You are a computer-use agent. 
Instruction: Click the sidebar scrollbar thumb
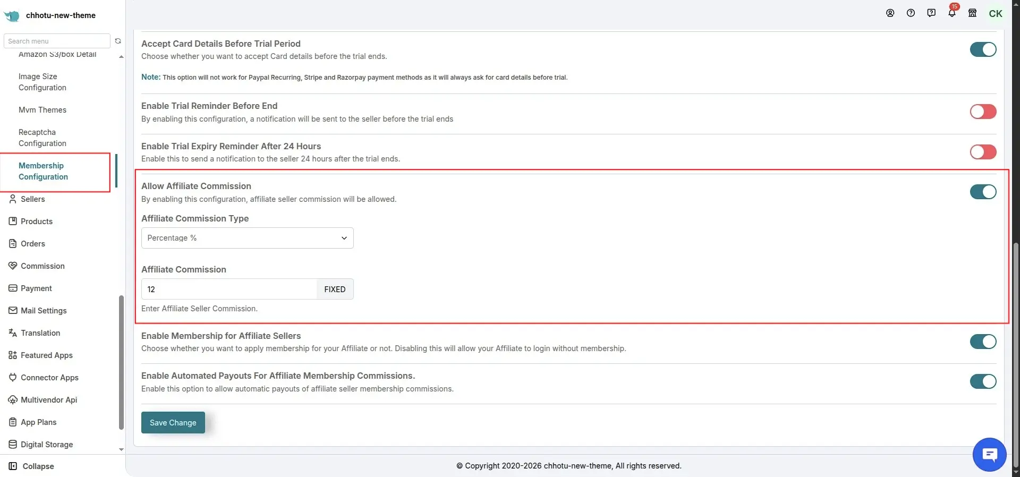coord(121,362)
